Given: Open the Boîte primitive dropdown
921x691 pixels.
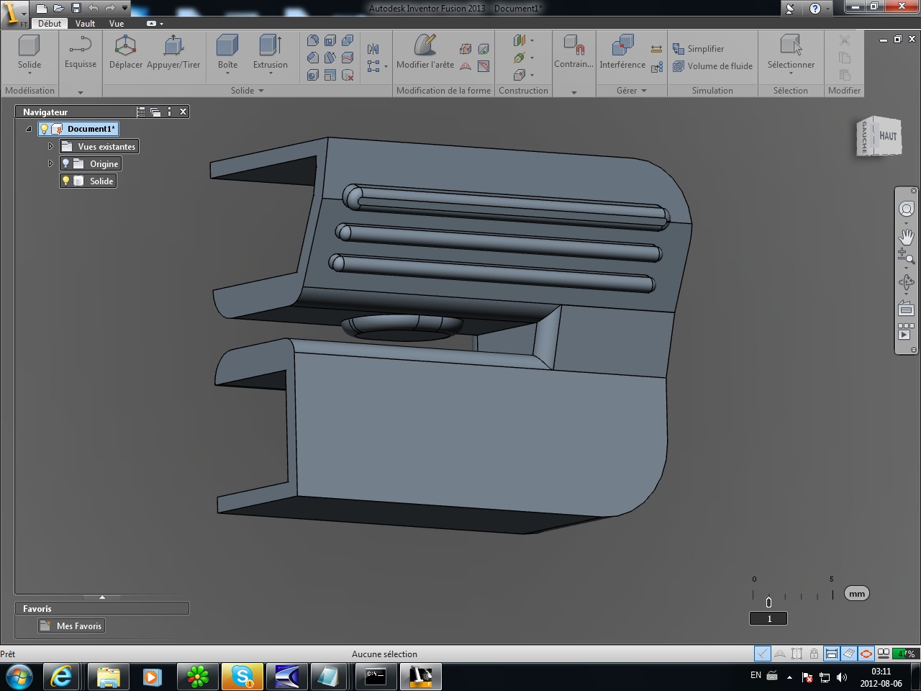Looking at the screenshot, I should coord(227,73).
